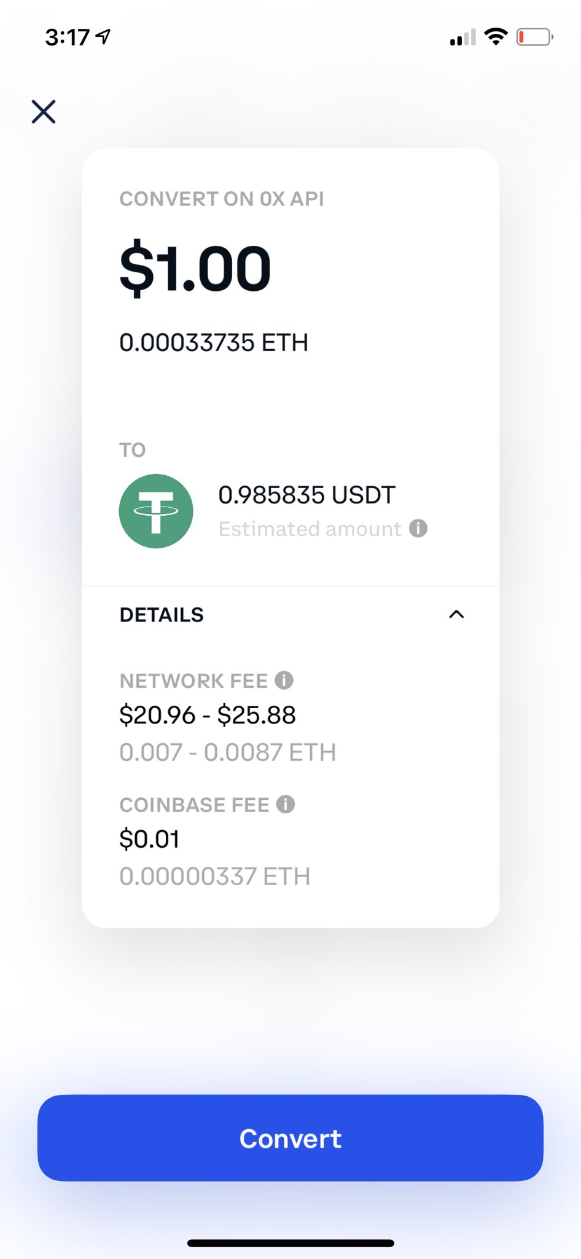Tap the $0.01 Coinbase fee value
Image resolution: width=581 pixels, height=1259 pixels.
(149, 839)
